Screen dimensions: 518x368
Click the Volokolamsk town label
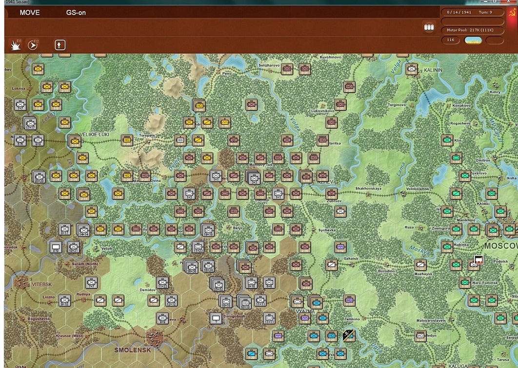click(x=417, y=189)
